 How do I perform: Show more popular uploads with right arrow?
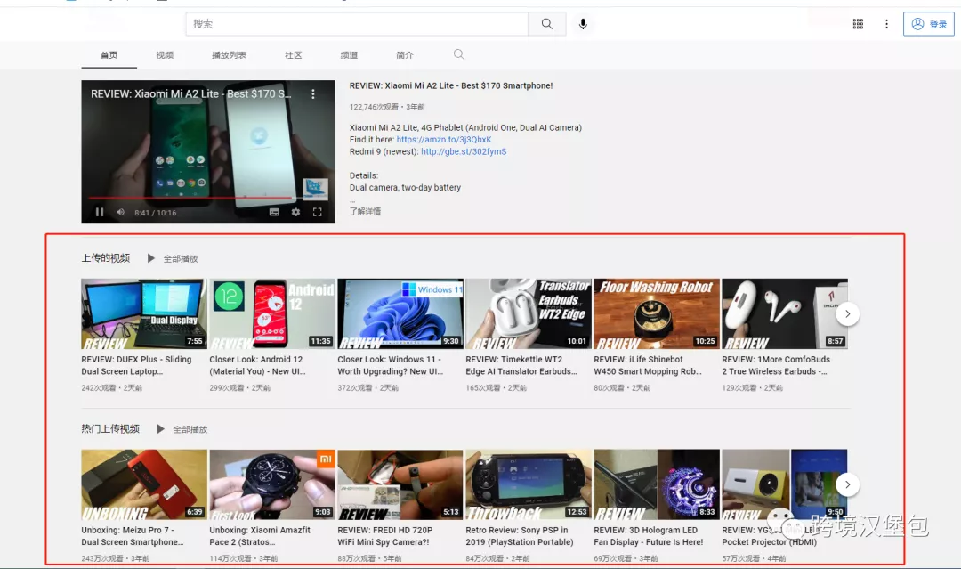click(848, 484)
